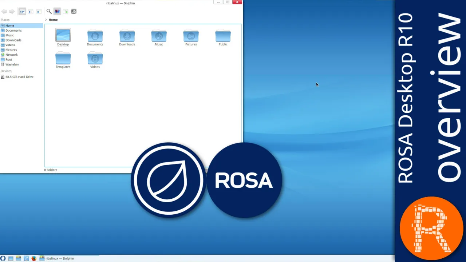Switch to Compact view mode

coord(31,12)
